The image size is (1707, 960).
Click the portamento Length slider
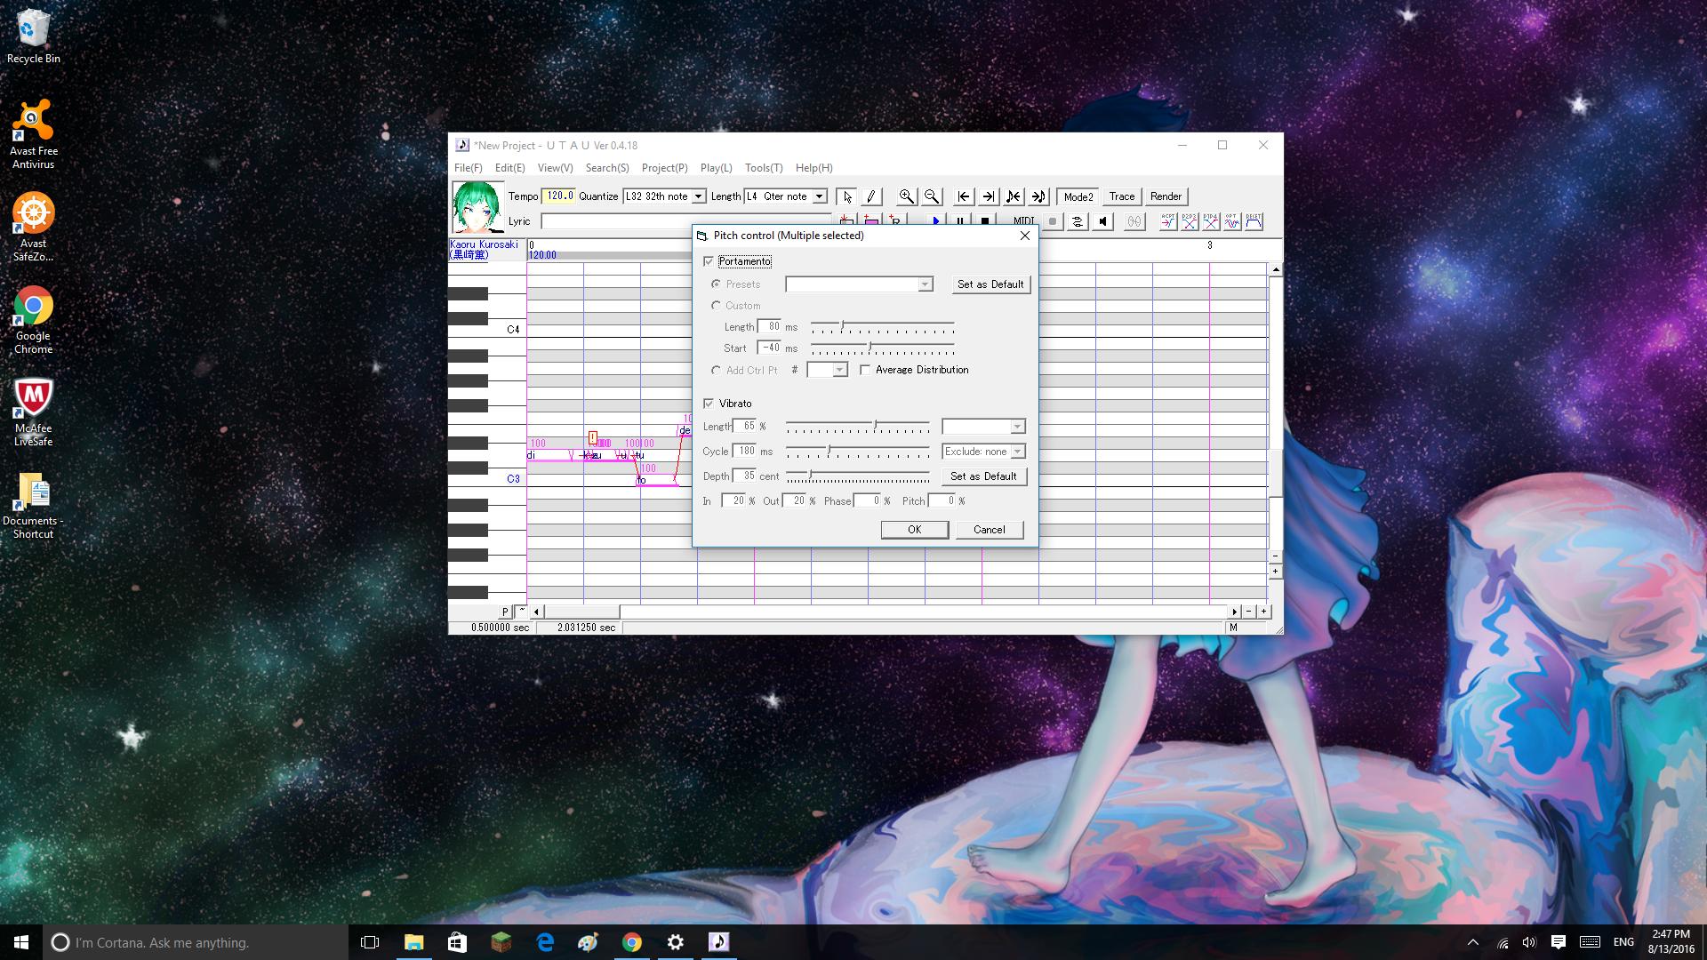882,327
